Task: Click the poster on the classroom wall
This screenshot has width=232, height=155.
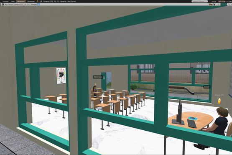Action: point(61,76)
